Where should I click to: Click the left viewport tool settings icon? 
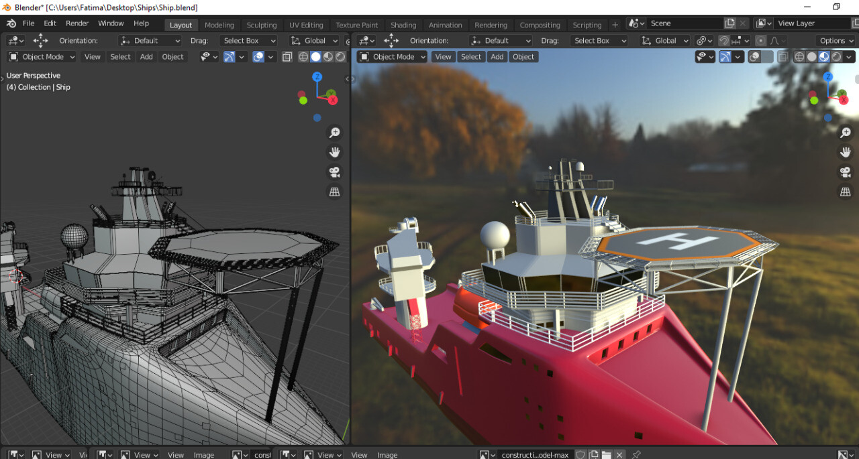point(15,41)
